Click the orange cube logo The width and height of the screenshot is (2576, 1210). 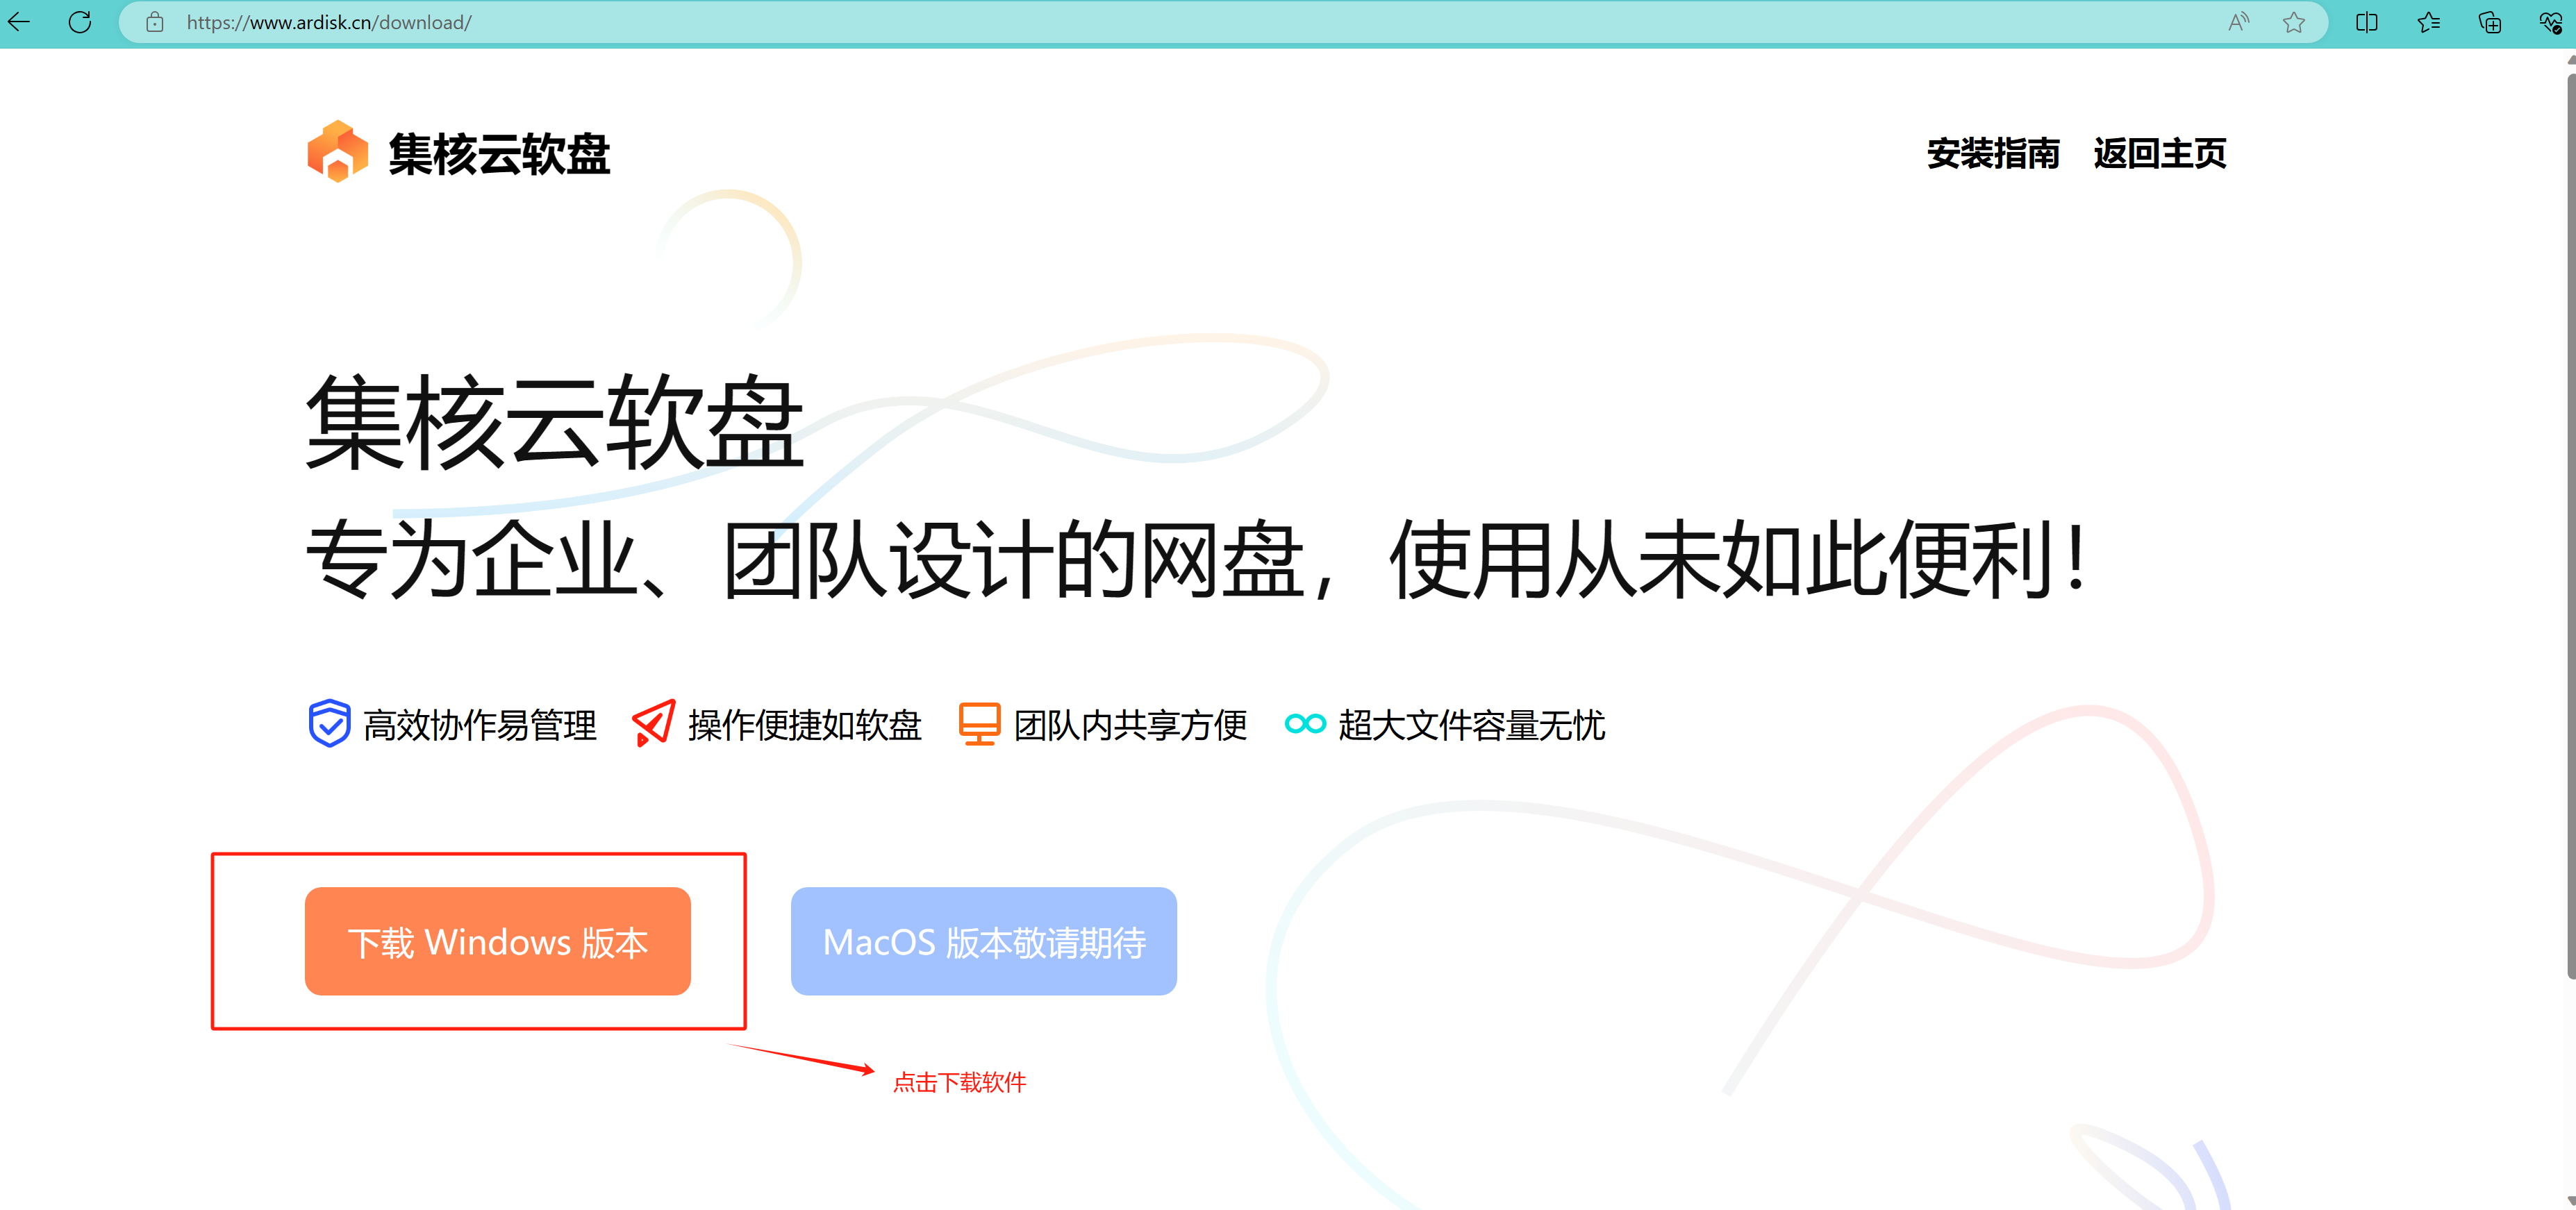pos(338,152)
